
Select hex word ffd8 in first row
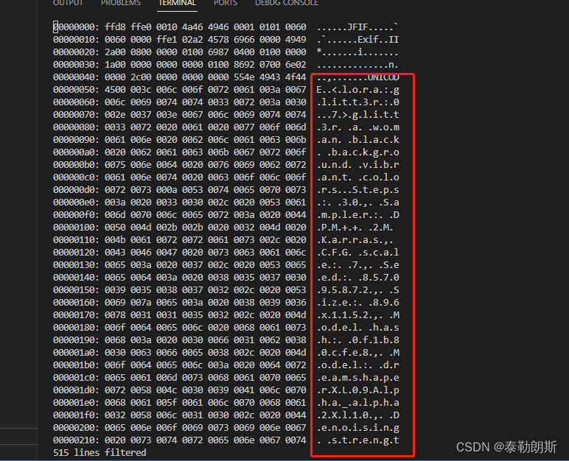115,27
